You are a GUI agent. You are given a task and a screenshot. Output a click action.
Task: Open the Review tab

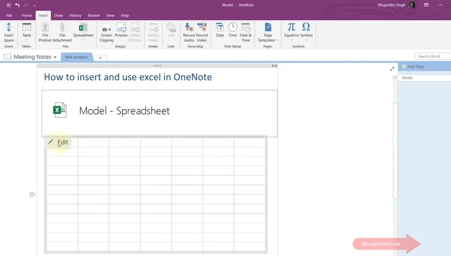tap(94, 15)
